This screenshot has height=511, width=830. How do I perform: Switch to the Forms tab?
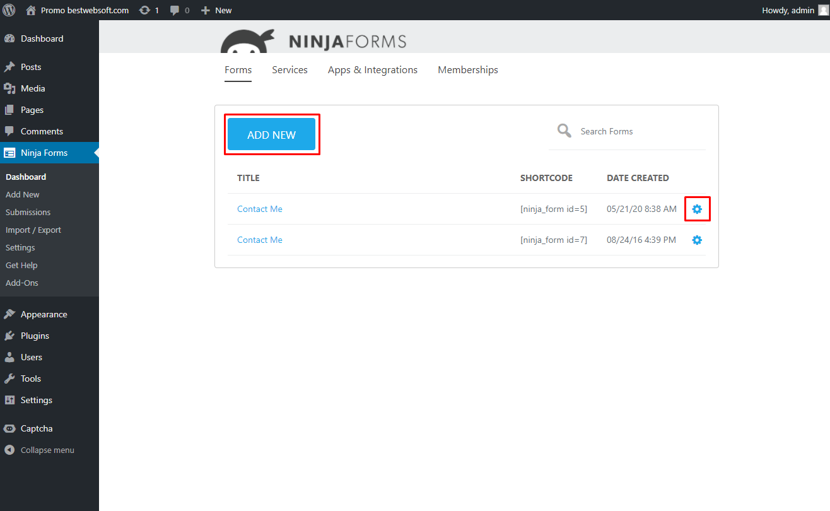pyautogui.click(x=238, y=70)
